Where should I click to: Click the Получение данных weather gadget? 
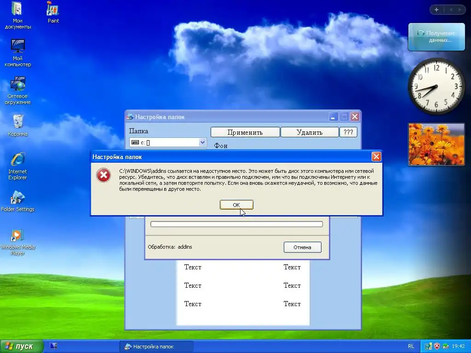(437, 37)
